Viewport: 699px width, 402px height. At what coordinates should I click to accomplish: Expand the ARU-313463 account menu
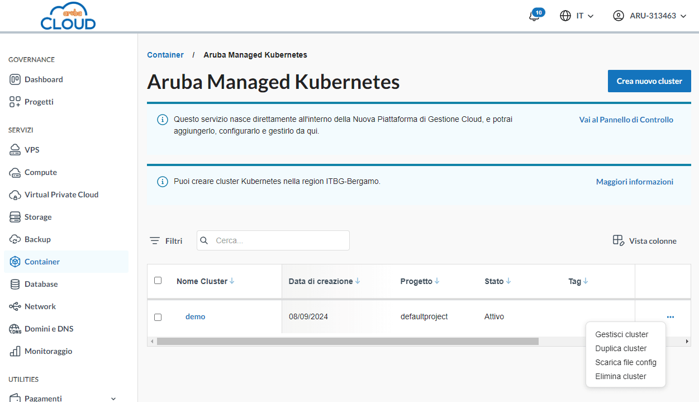tap(650, 16)
